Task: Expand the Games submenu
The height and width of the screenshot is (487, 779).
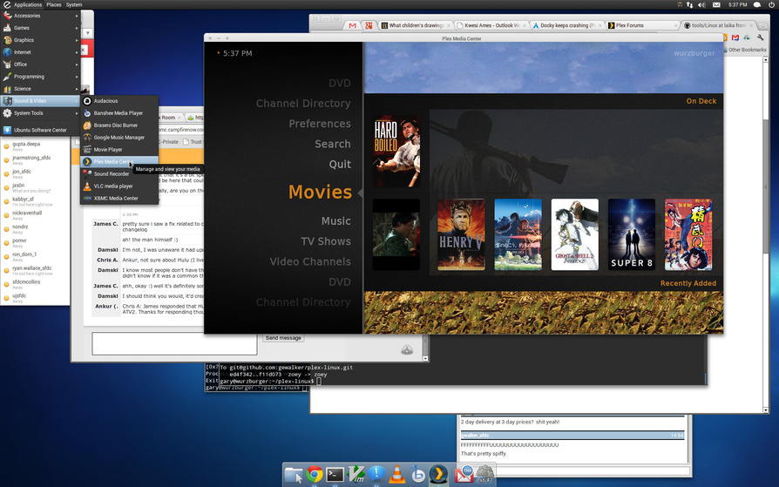Action: [x=40, y=28]
